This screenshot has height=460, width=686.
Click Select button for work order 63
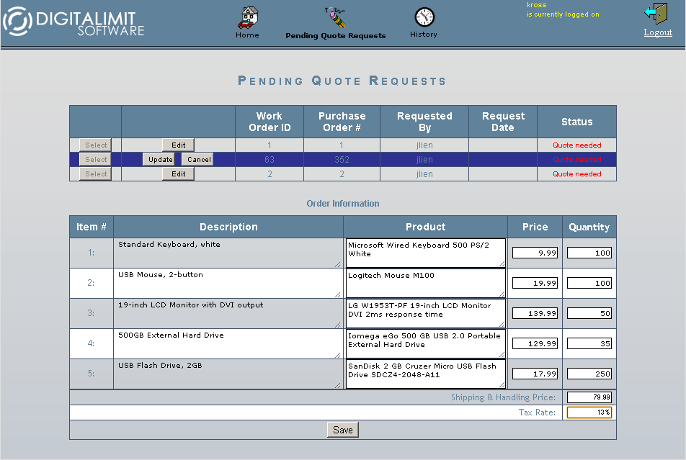95,160
